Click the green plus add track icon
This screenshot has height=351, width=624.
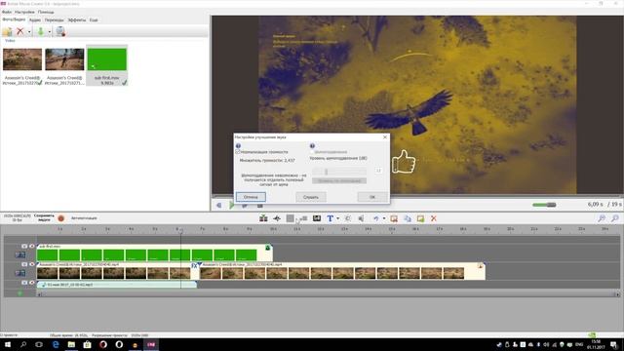(x=20, y=293)
